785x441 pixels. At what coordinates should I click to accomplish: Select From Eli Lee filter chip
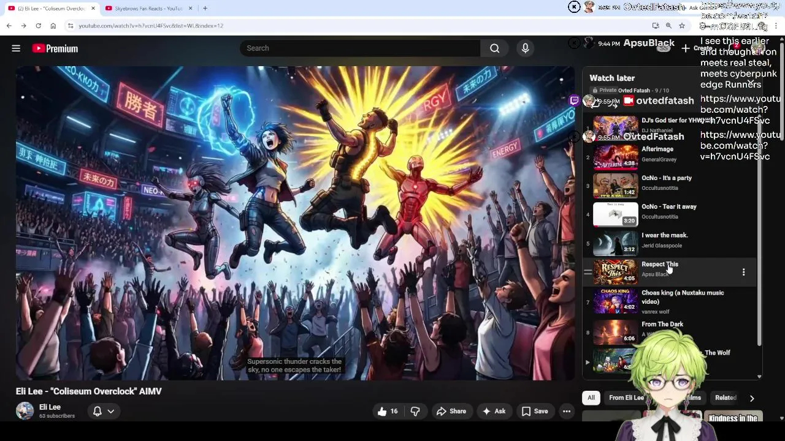pyautogui.click(x=626, y=398)
